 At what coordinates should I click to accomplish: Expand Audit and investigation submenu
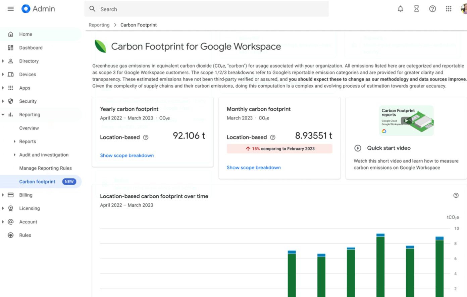pos(14,155)
